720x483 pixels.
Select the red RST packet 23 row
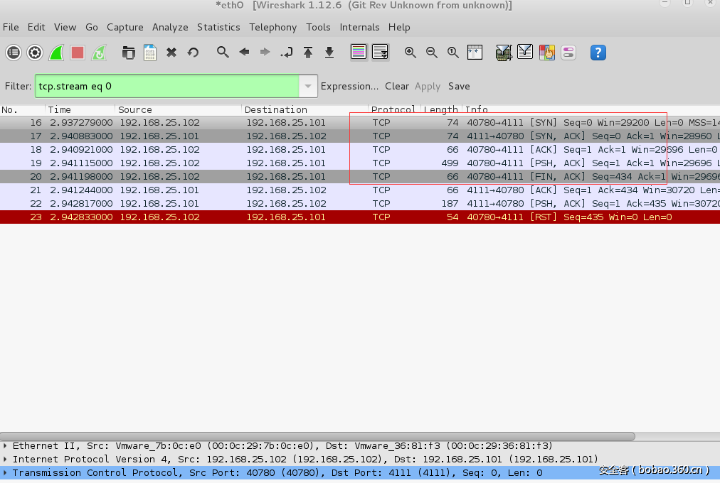[x=285, y=217]
